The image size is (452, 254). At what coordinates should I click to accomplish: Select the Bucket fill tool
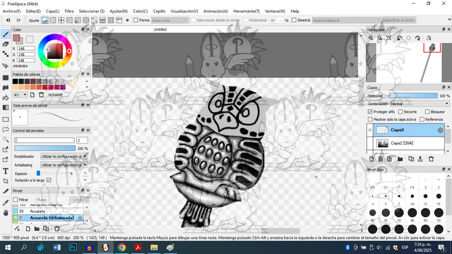tap(6, 97)
